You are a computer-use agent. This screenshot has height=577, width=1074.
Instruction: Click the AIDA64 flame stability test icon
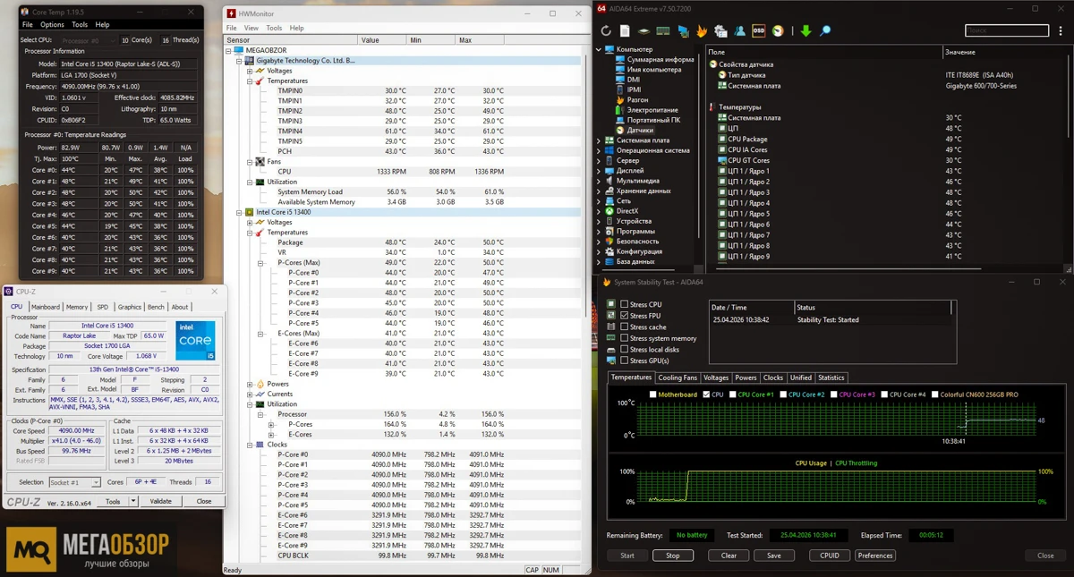702,31
